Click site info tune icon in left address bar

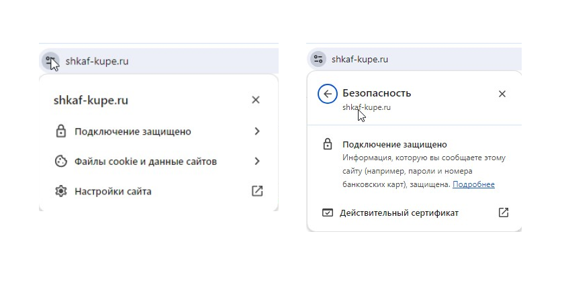coord(50,61)
